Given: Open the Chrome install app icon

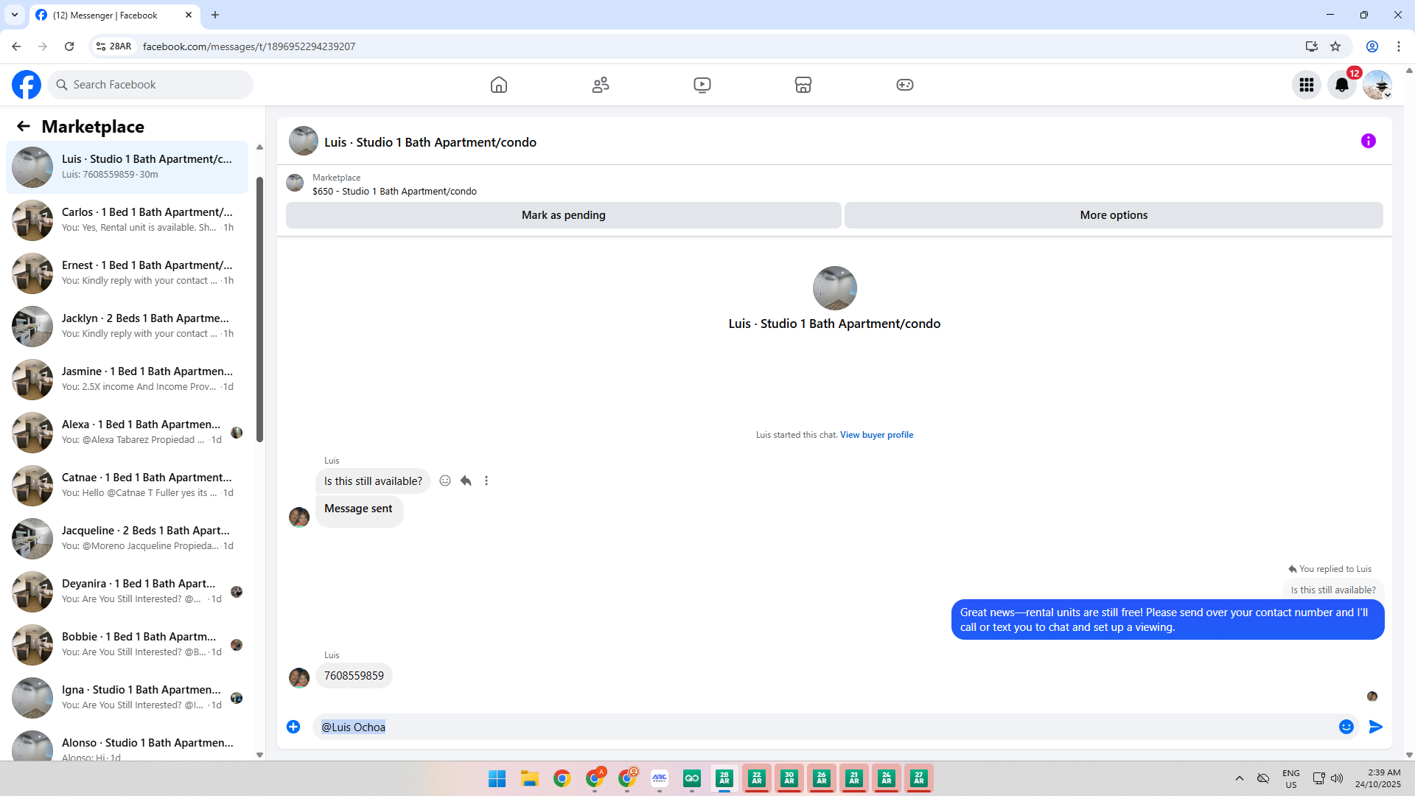Looking at the screenshot, I should coord(1312,46).
